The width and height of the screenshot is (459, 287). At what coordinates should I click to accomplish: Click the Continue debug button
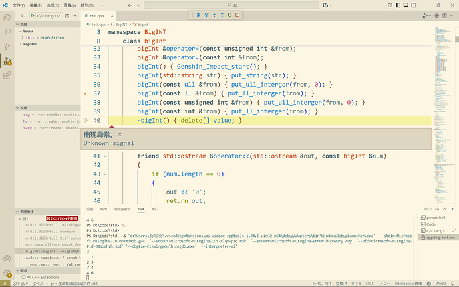tap(199, 15)
